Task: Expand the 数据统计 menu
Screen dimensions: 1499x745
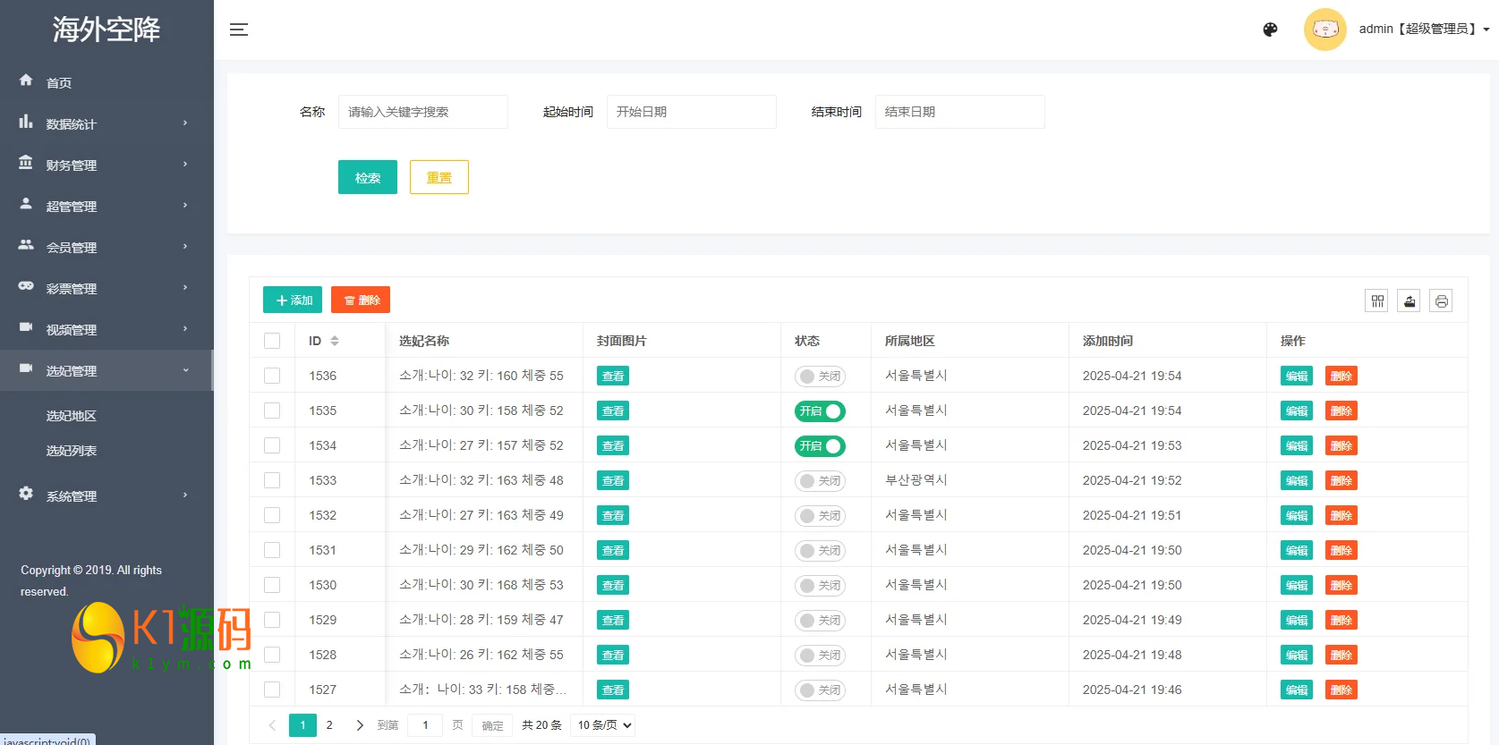Action: click(x=106, y=123)
